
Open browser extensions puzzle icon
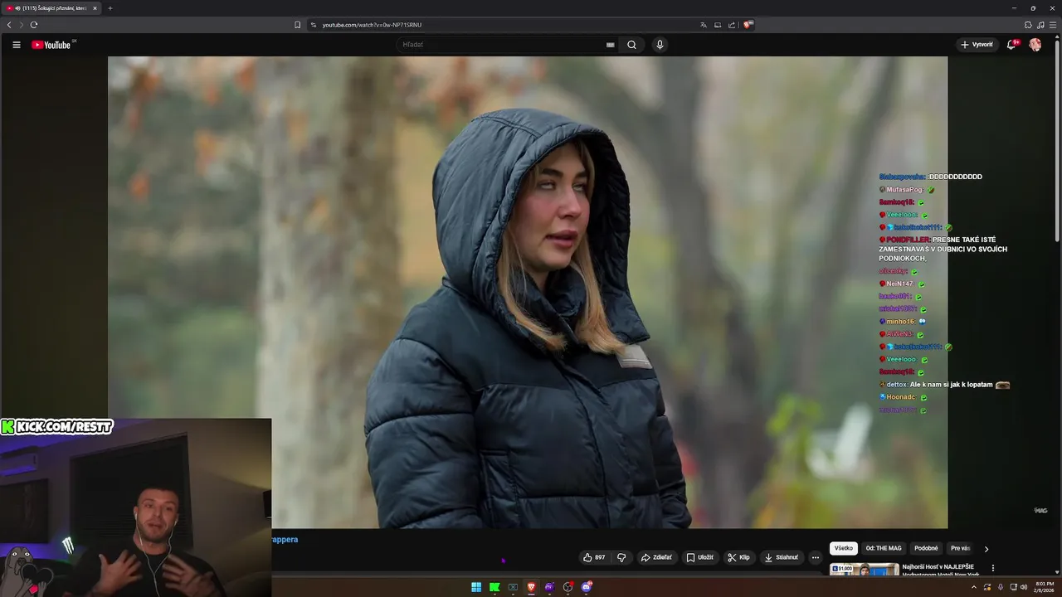[x=1028, y=25]
